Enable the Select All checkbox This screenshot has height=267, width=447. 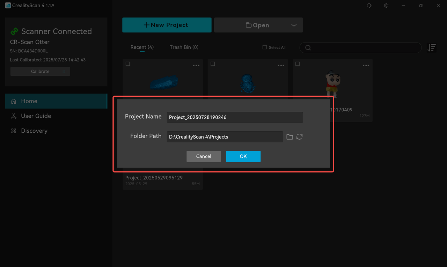(265, 47)
